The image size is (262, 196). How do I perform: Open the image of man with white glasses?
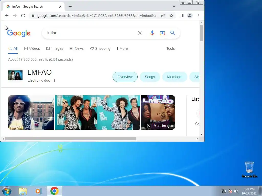(31, 112)
